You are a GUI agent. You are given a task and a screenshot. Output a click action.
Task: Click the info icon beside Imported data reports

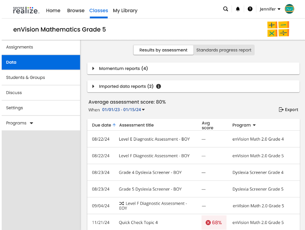159,86
